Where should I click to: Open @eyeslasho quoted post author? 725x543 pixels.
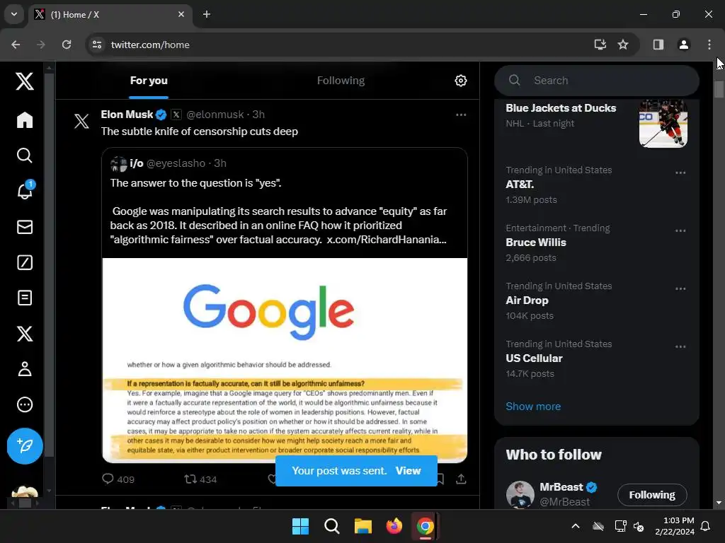tap(176, 163)
